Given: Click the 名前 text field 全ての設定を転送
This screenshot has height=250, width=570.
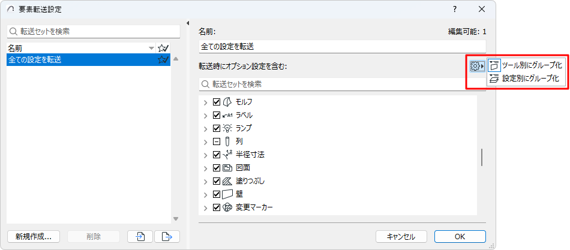Looking at the screenshot, I should click(x=342, y=47).
